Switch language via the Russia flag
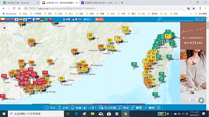Image resolution: width=209 pixels, height=117 pixels. (29, 20)
